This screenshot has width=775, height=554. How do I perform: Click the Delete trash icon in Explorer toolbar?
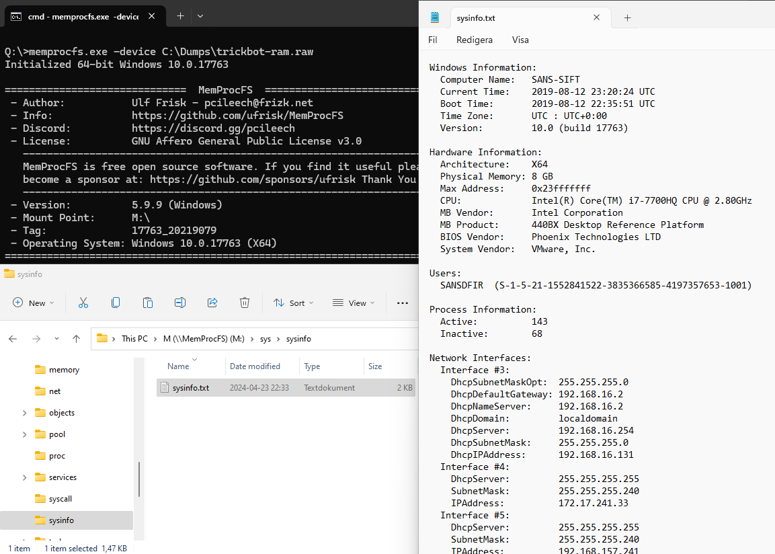[x=245, y=303]
